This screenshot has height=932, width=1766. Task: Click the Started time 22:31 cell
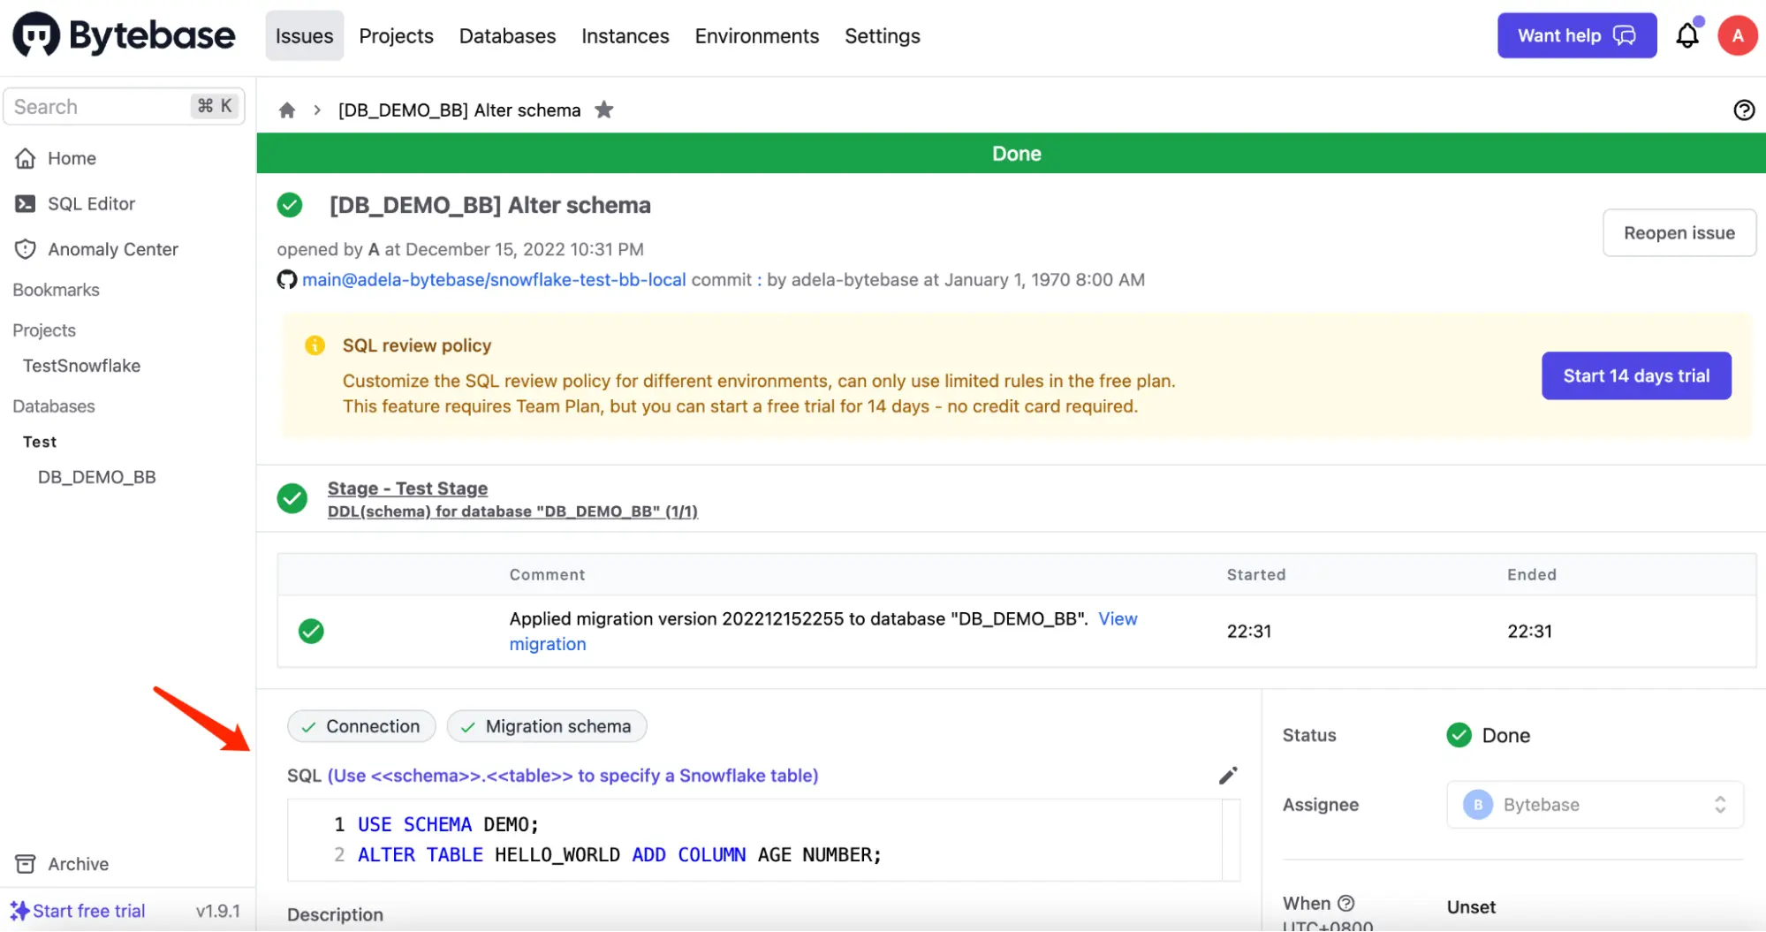[1248, 632]
